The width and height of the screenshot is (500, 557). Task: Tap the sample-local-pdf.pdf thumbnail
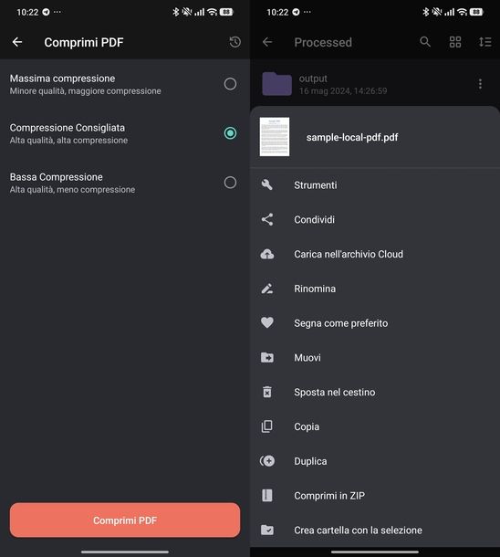(275, 137)
